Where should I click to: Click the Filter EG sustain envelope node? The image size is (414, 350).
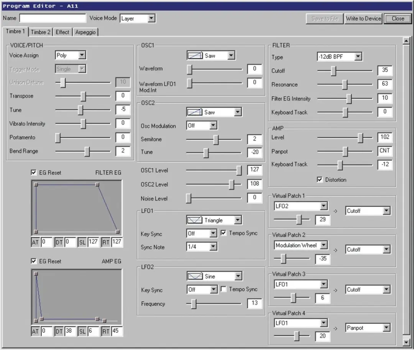(97, 185)
